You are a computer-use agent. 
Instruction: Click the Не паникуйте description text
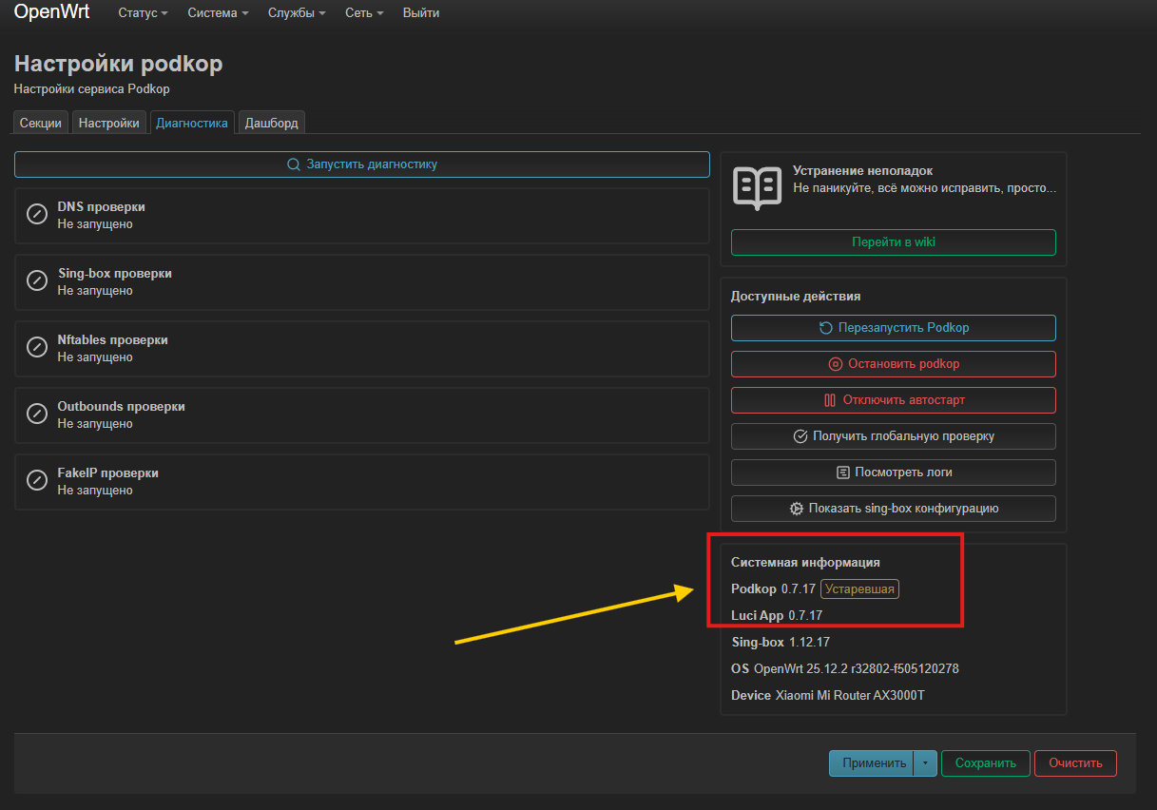[925, 188]
